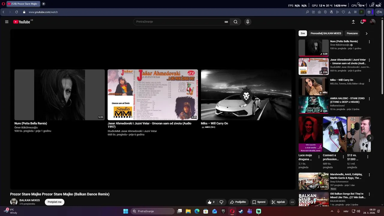Open options for Connect a profession short
This screenshot has width=384, height=216.
pyautogui.click(x=343, y=157)
